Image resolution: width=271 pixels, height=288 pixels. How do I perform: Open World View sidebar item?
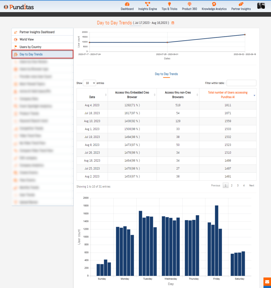point(27,39)
